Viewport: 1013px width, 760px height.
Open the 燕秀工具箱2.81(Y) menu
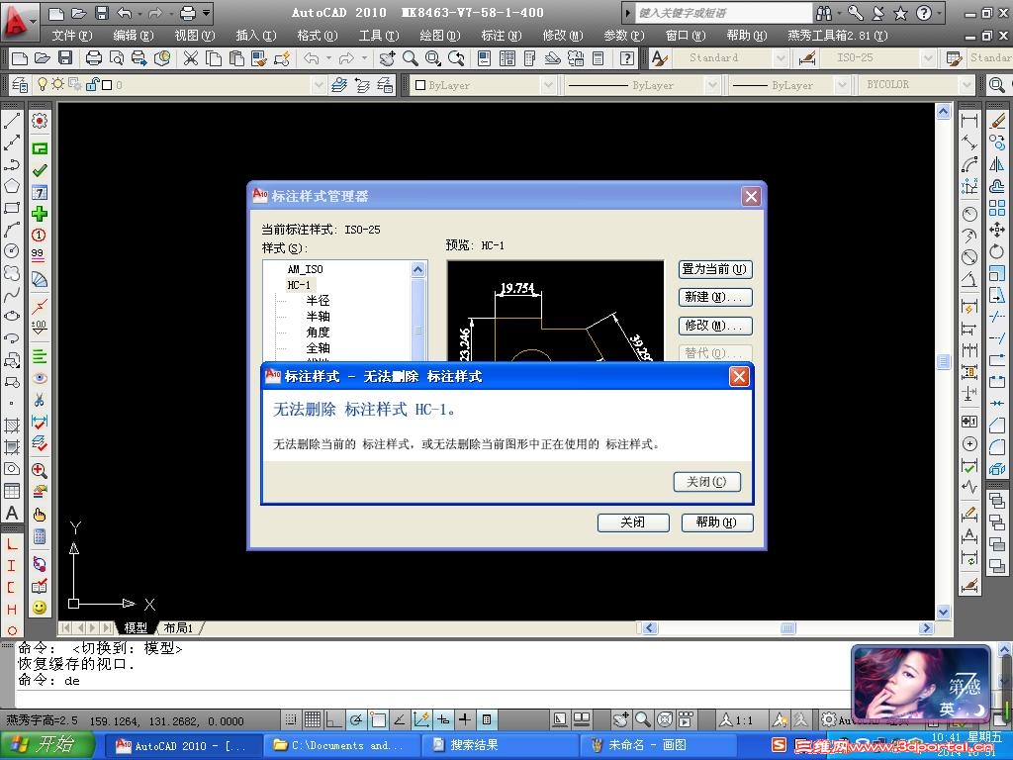tap(837, 36)
